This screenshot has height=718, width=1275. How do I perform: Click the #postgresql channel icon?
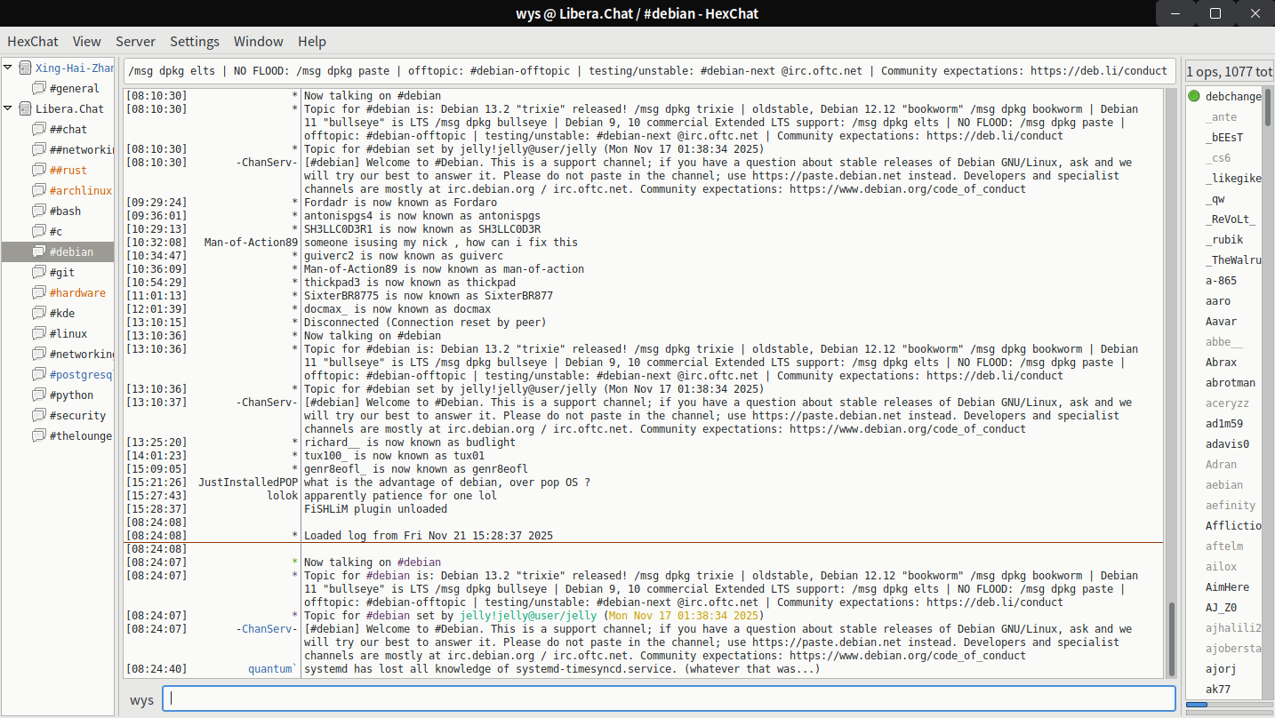pos(39,374)
